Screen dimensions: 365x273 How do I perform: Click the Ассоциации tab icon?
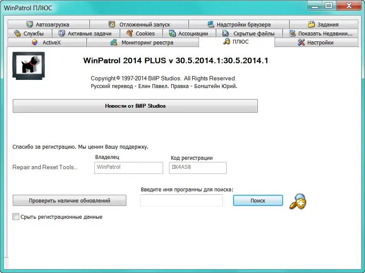[172, 33]
